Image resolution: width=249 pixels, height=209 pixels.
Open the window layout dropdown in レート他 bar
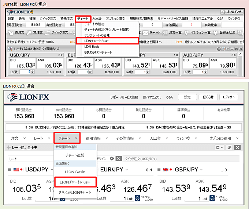219,147
